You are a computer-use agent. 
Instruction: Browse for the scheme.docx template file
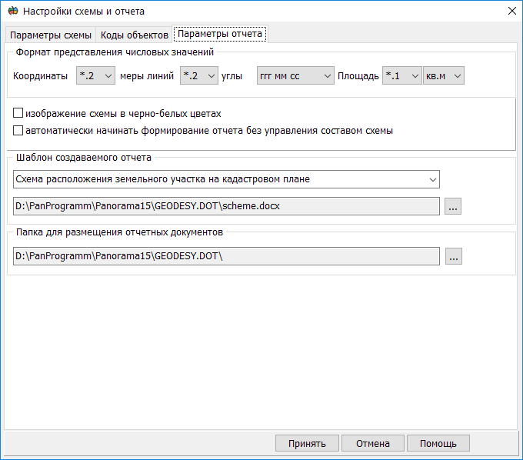tap(453, 206)
